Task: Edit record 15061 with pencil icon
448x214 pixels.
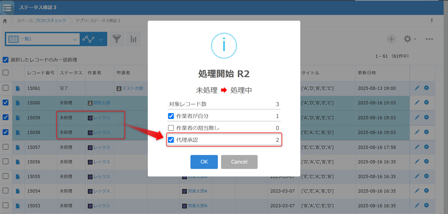Action: [417, 88]
